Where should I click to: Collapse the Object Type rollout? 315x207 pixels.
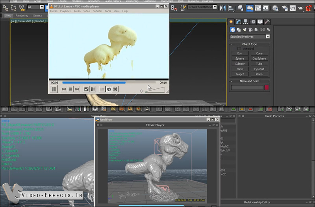[x=249, y=44]
